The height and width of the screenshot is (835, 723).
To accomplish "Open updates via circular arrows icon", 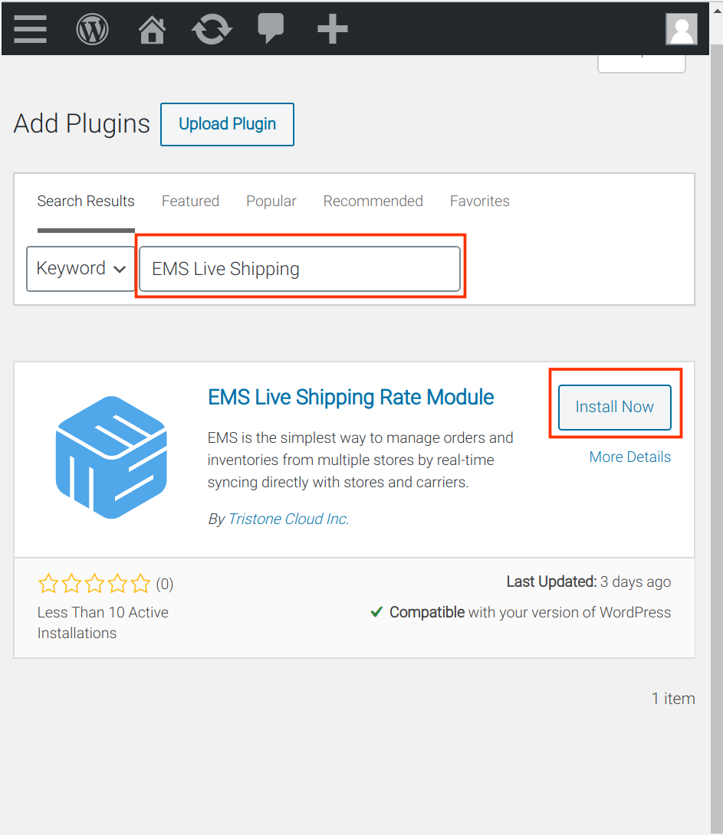I will (212, 29).
